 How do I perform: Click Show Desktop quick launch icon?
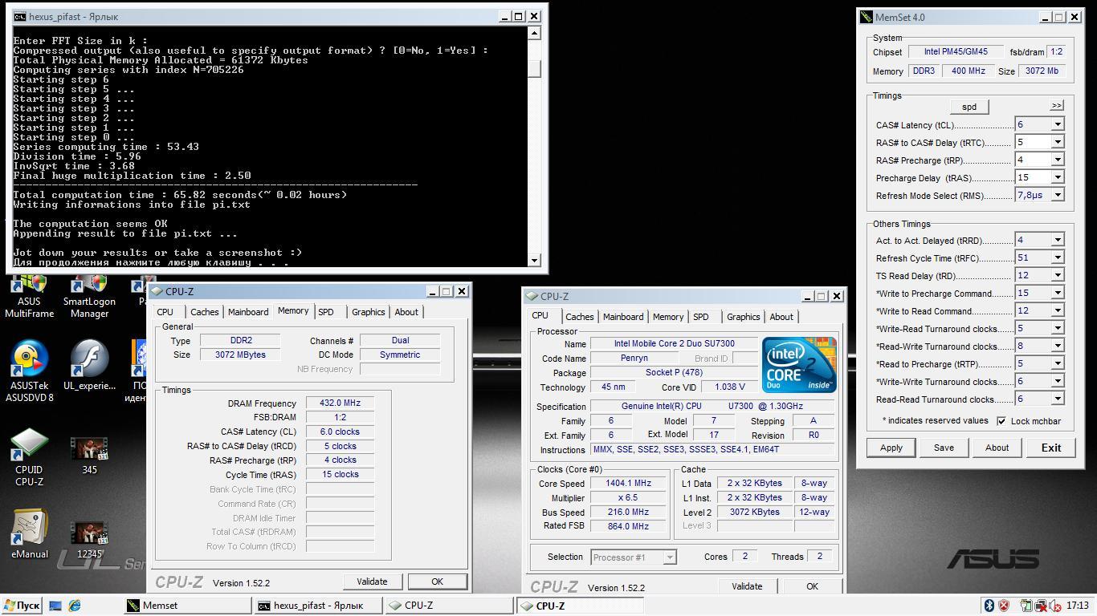pos(55,606)
